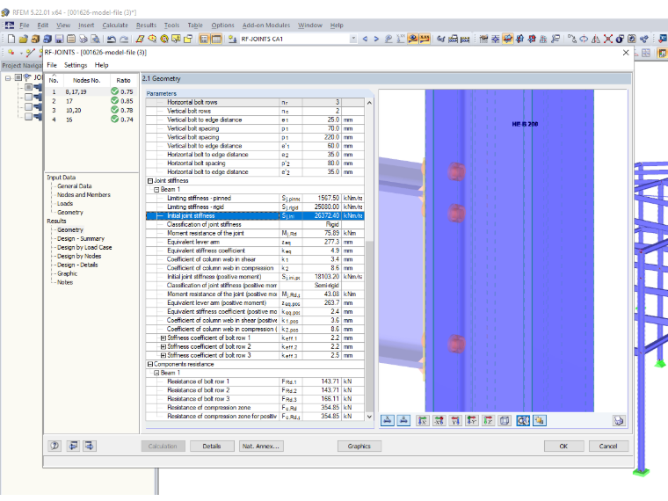This screenshot has width=668, height=501.
Task: Open the Add-on Modules menu
Action: pos(266,25)
